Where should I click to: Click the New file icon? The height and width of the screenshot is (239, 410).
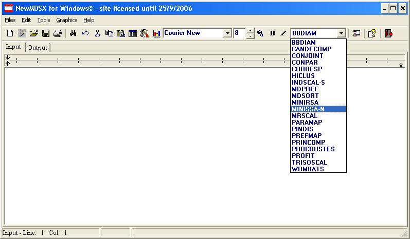10,33
